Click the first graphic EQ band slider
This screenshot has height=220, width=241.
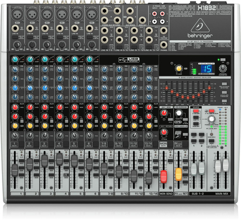click(167, 88)
